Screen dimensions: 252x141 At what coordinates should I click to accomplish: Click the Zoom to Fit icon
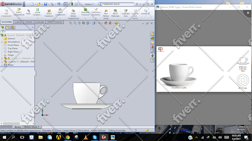pos(70,23)
